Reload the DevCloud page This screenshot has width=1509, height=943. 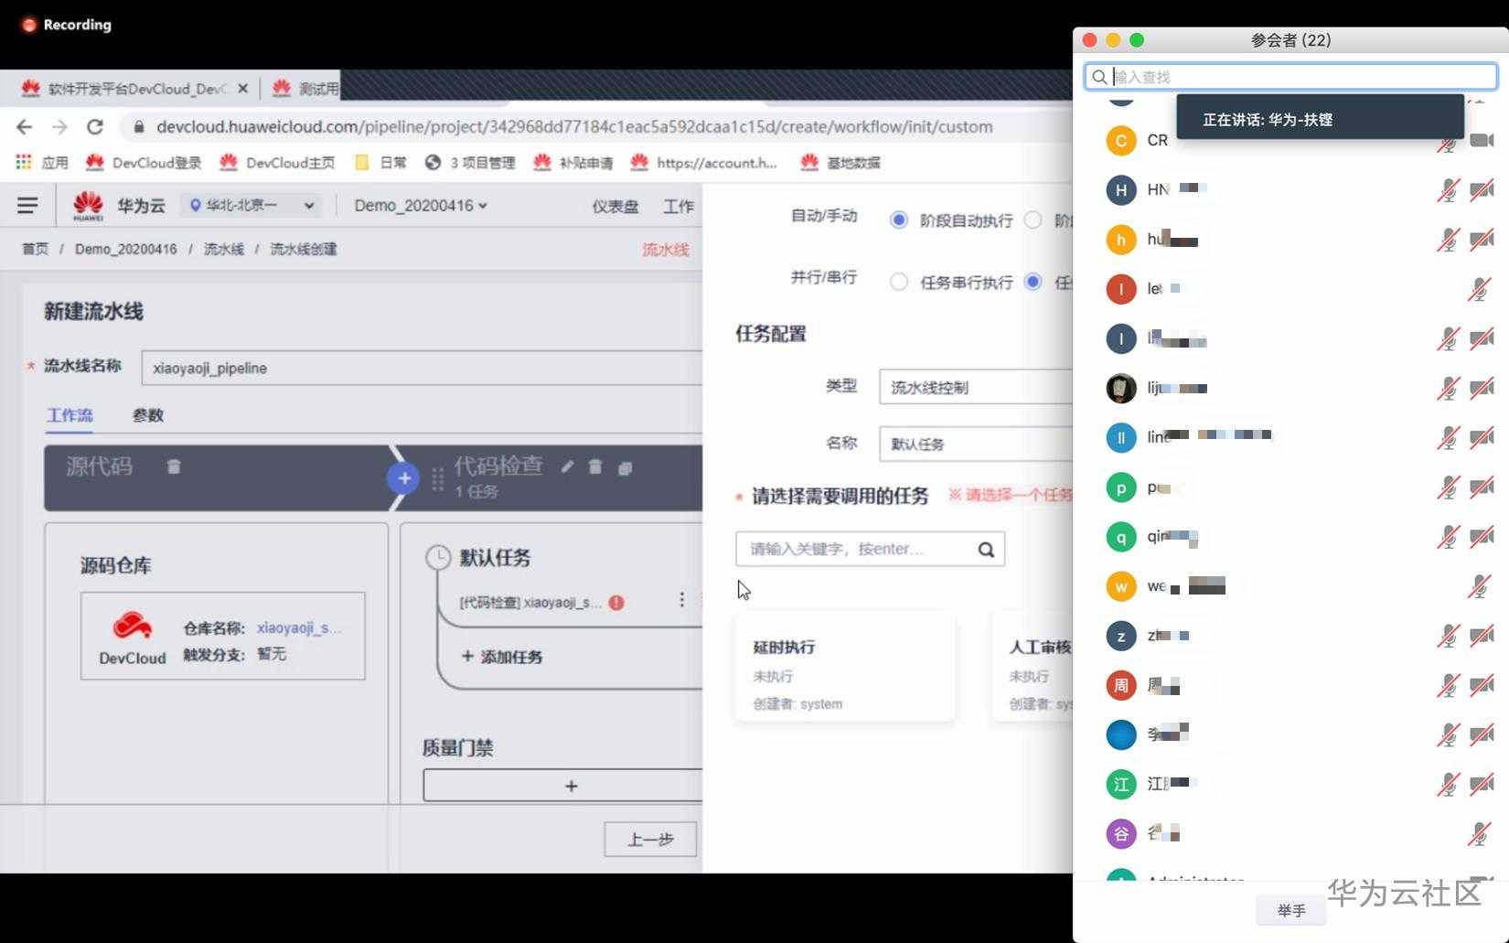95,127
